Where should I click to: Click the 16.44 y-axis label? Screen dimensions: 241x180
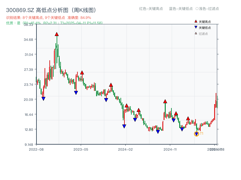29,115
